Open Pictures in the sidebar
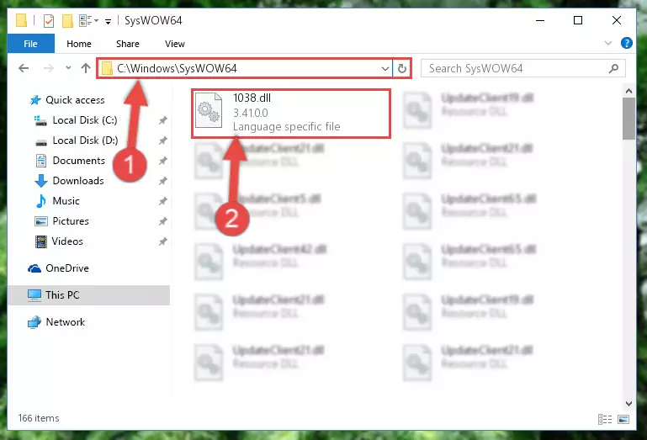This screenshot has width=647, height=440. pos(71,221)
